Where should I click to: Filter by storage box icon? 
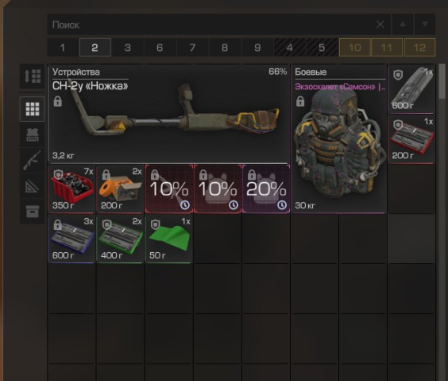click(x=32, y=212)
